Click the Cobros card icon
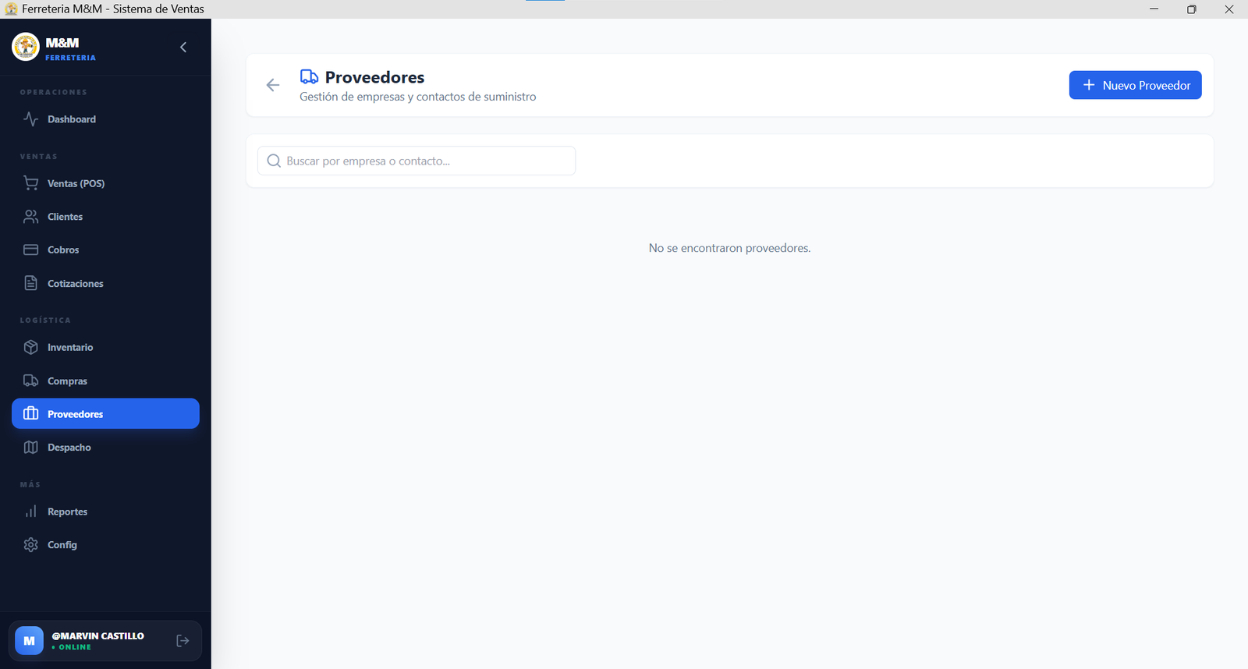Image resolution: width=1248 pixels, height=669 pixels. pos(30,250)
